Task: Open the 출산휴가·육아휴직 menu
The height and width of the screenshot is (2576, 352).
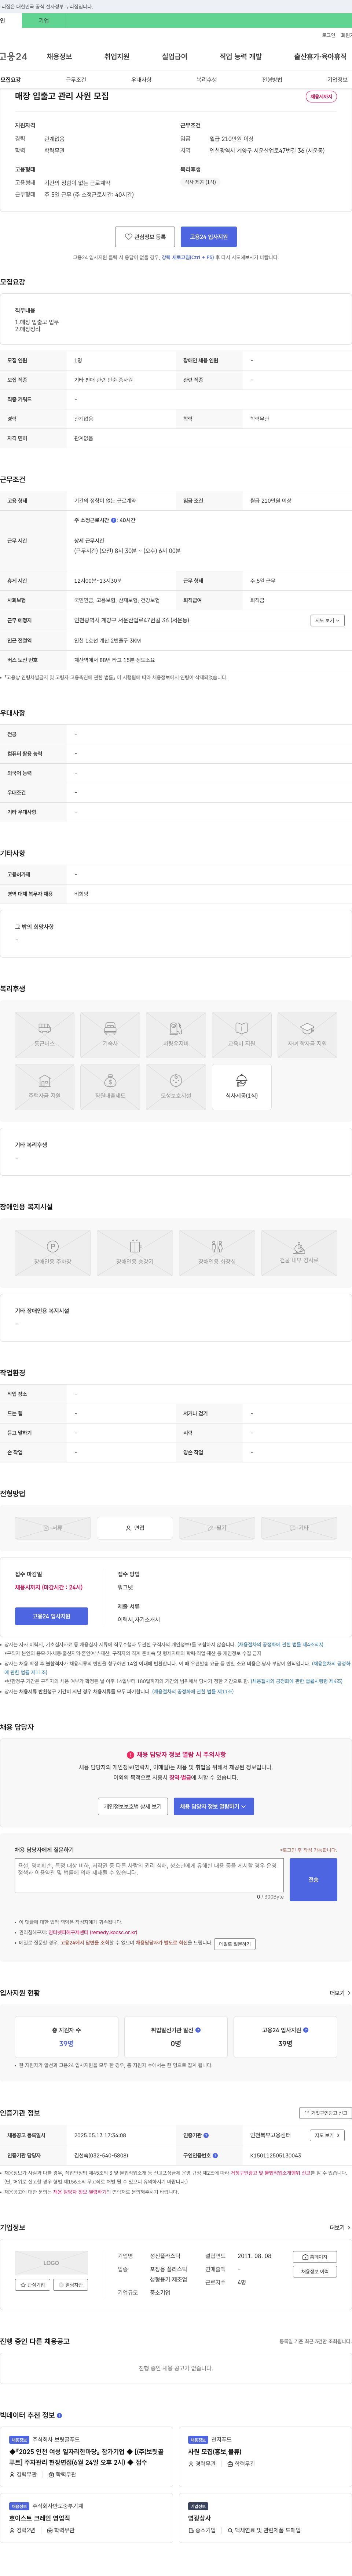Action: click(x=320, y=57)
